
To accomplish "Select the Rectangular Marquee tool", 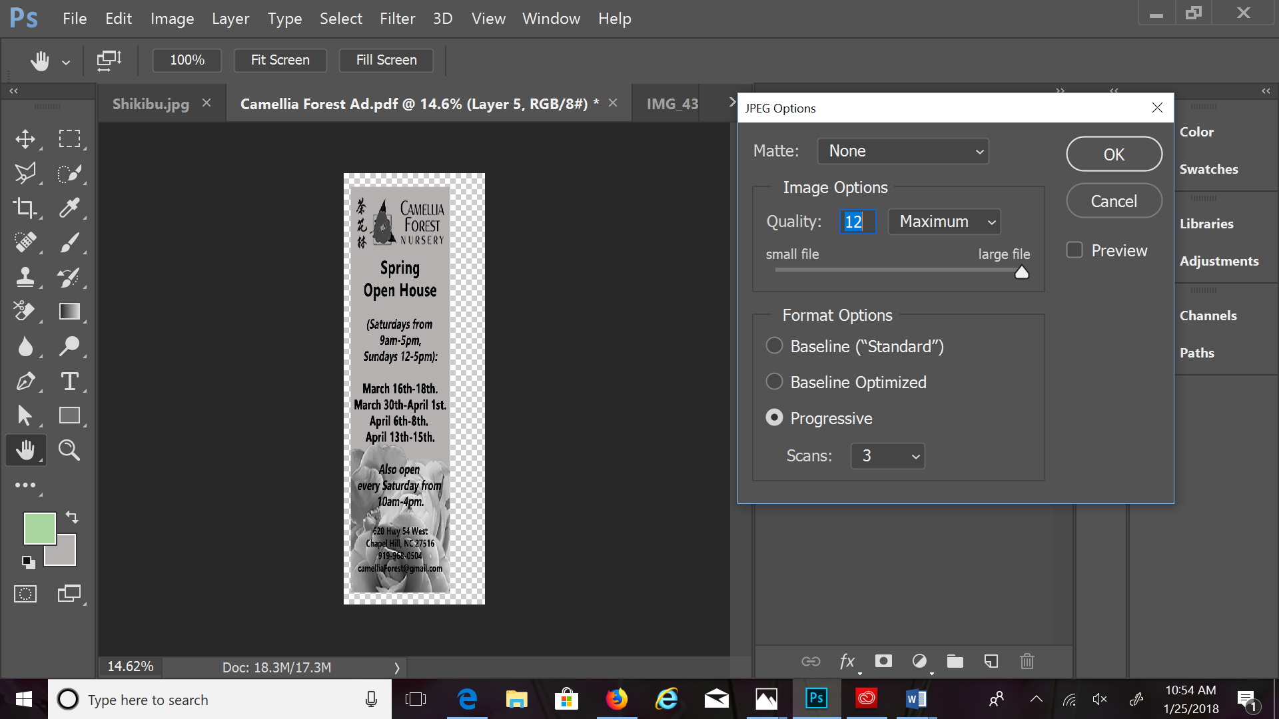I will click(x=69, y=139).
